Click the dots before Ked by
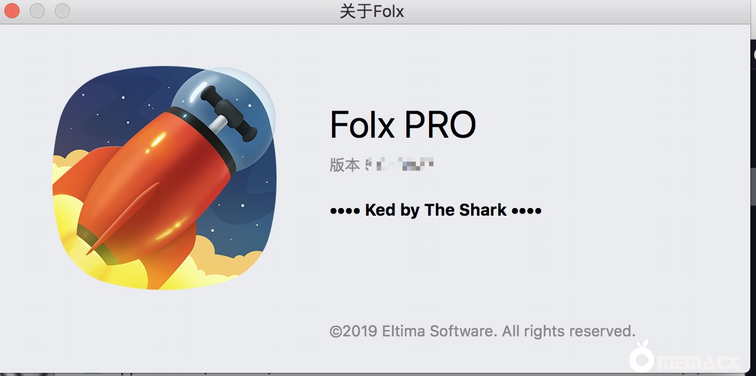 pos(345,210)
